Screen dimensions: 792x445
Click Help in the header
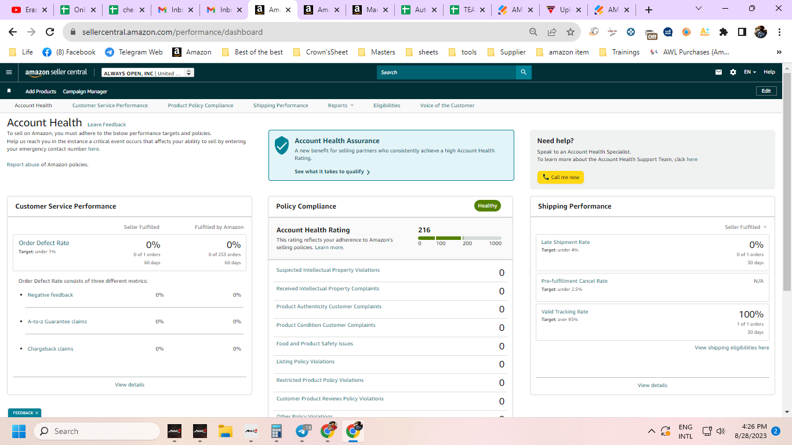coord(769,72)
